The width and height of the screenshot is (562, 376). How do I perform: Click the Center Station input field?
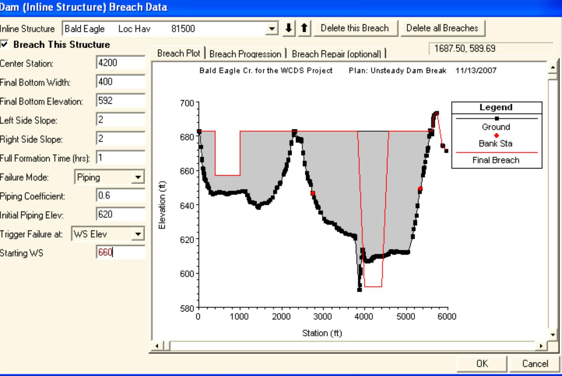[x=121, y=63]
